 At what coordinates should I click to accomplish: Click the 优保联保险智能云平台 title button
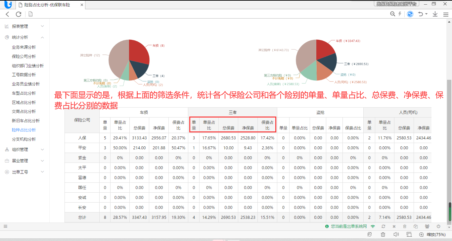(x=397, y=4)
